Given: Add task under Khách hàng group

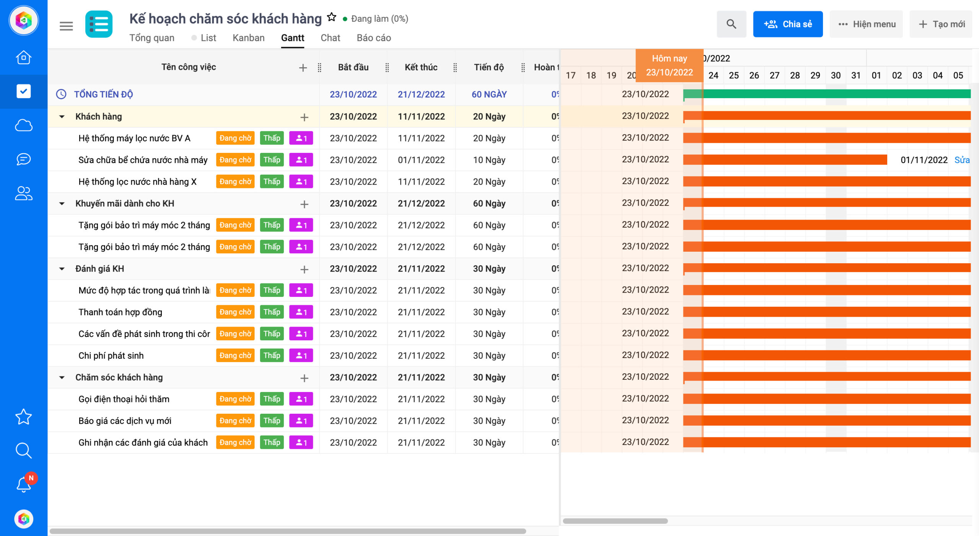Looking at the screenshot, I should coord(304,117).
